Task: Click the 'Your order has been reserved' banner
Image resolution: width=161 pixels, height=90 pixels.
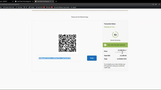Action: point(115,45)
